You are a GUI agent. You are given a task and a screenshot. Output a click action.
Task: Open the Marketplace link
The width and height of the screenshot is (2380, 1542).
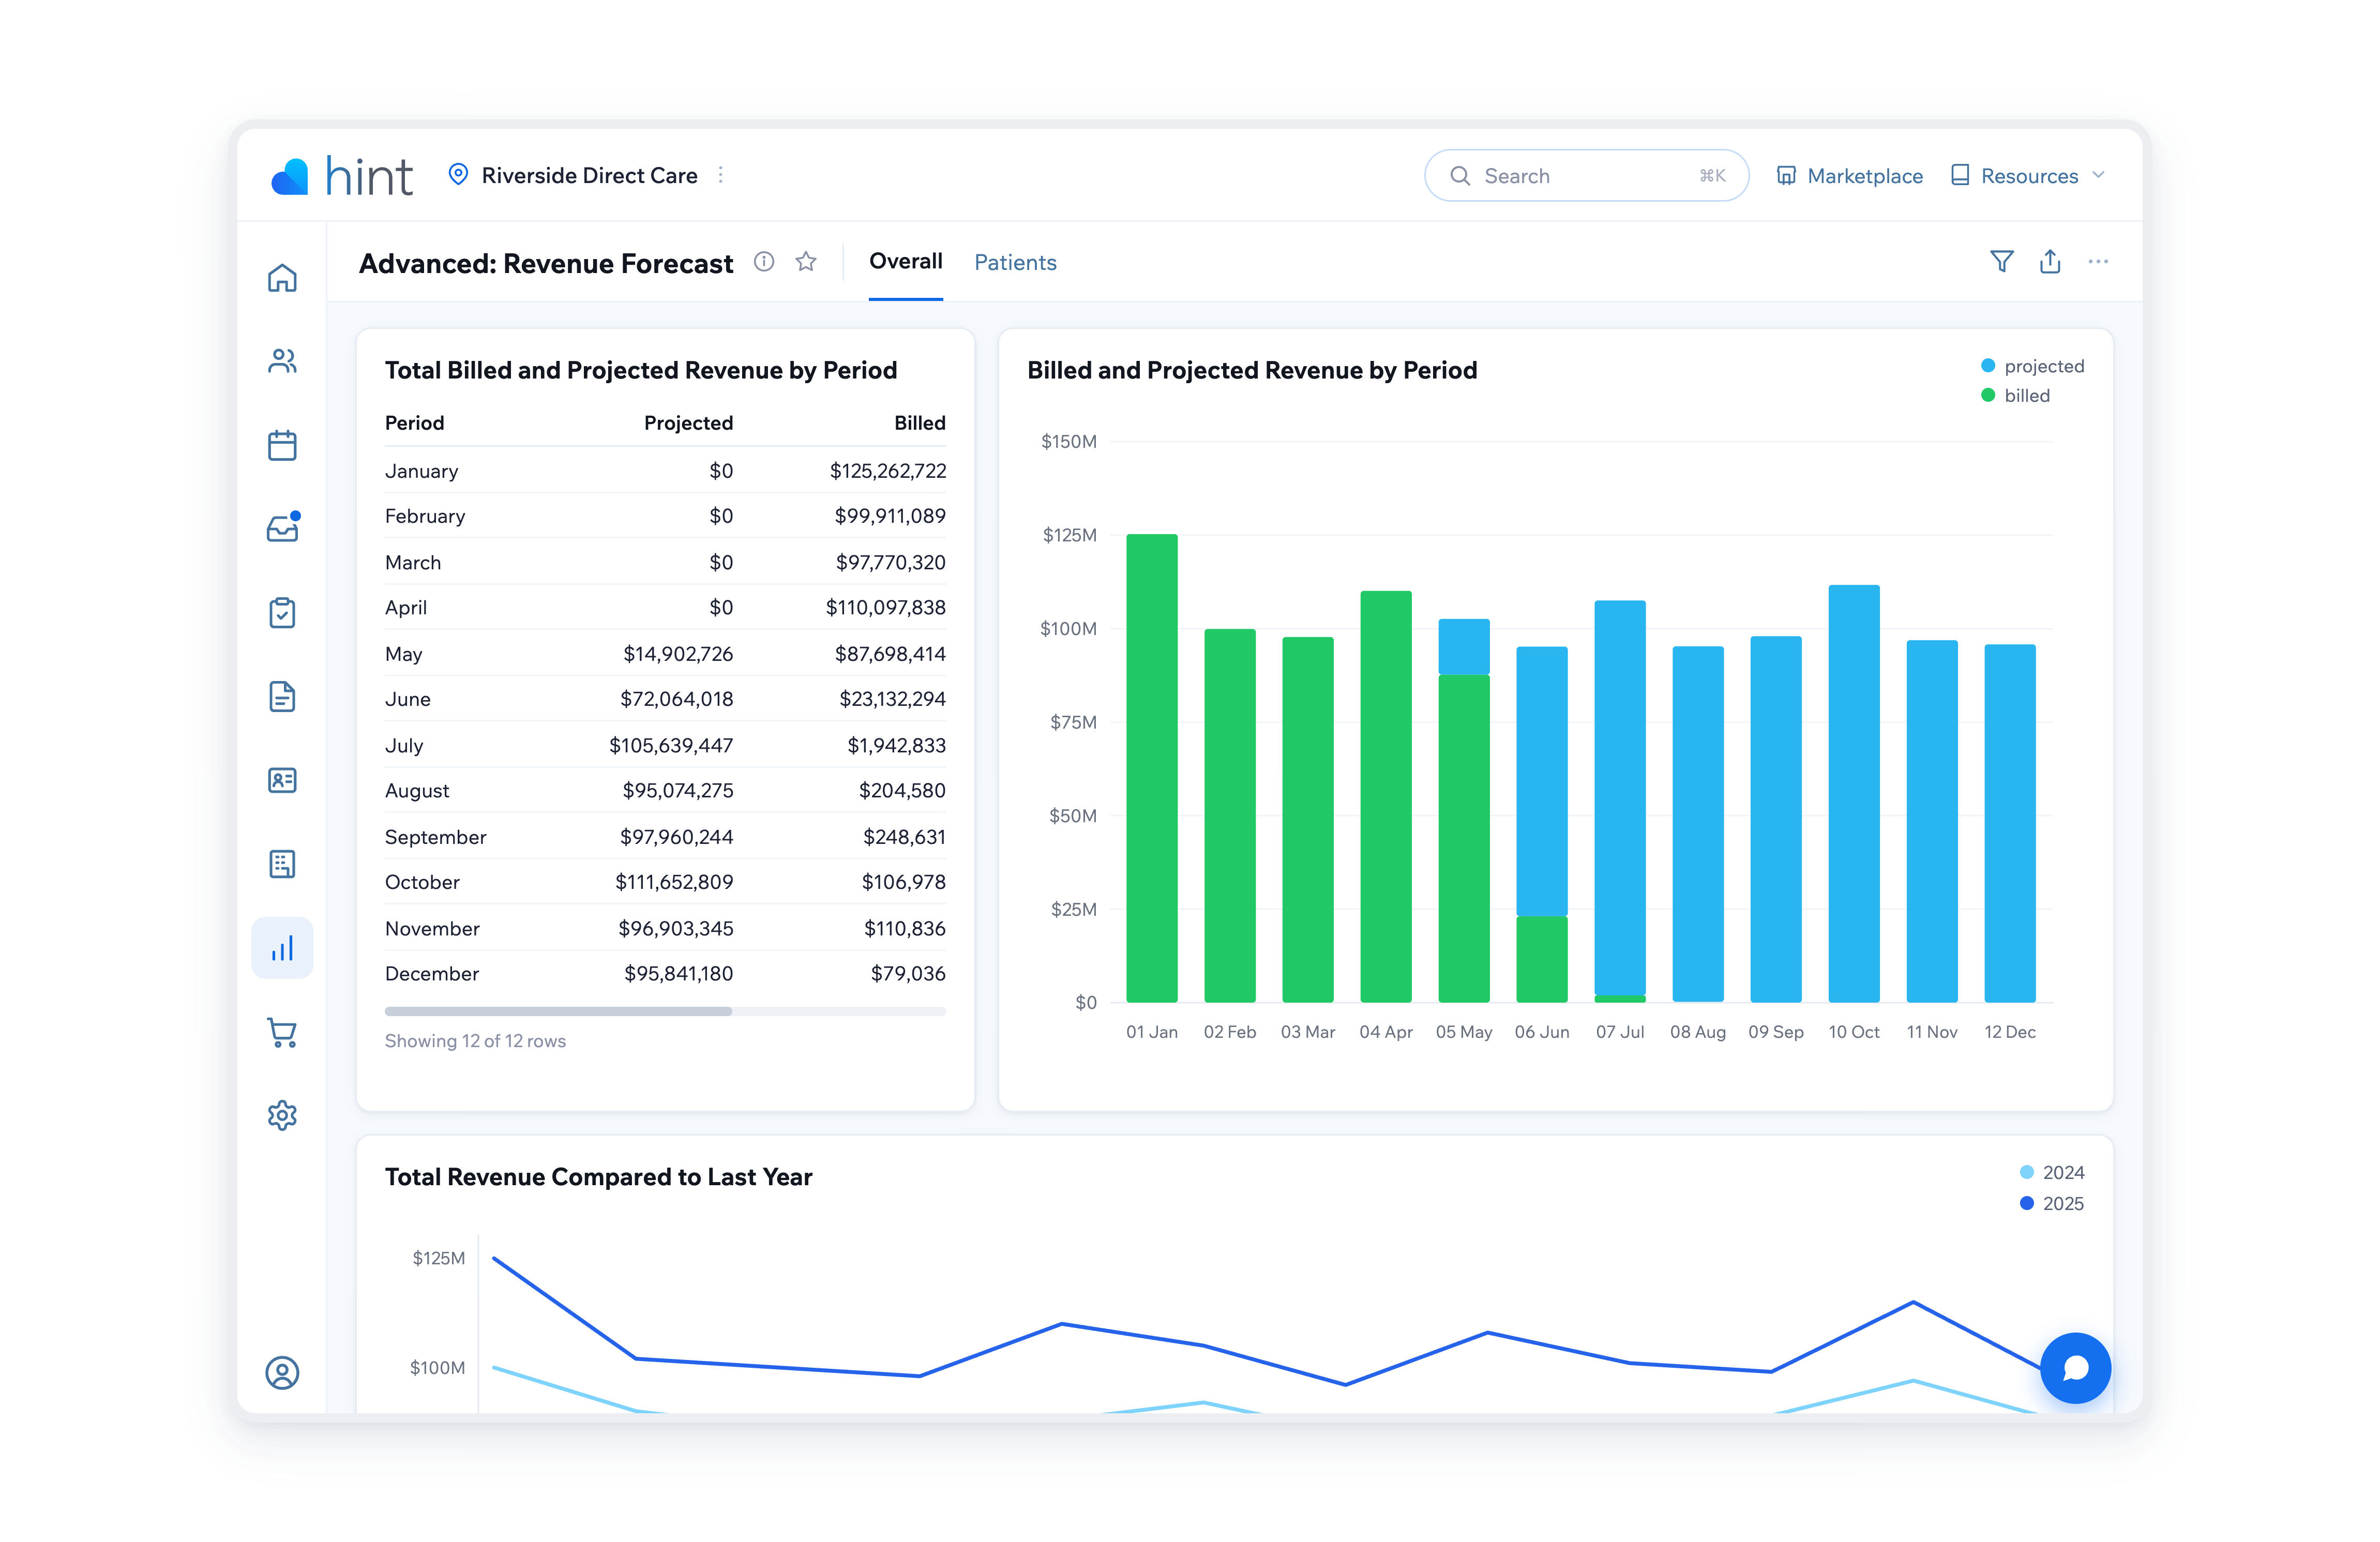click(x=1849, y=176)
